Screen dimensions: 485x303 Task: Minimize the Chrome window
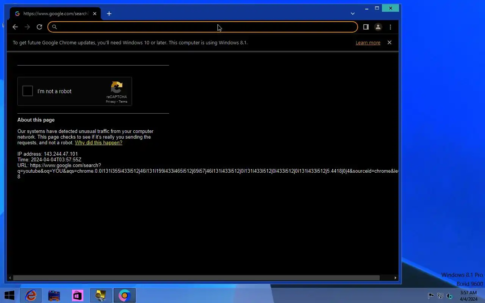(367, 8)
